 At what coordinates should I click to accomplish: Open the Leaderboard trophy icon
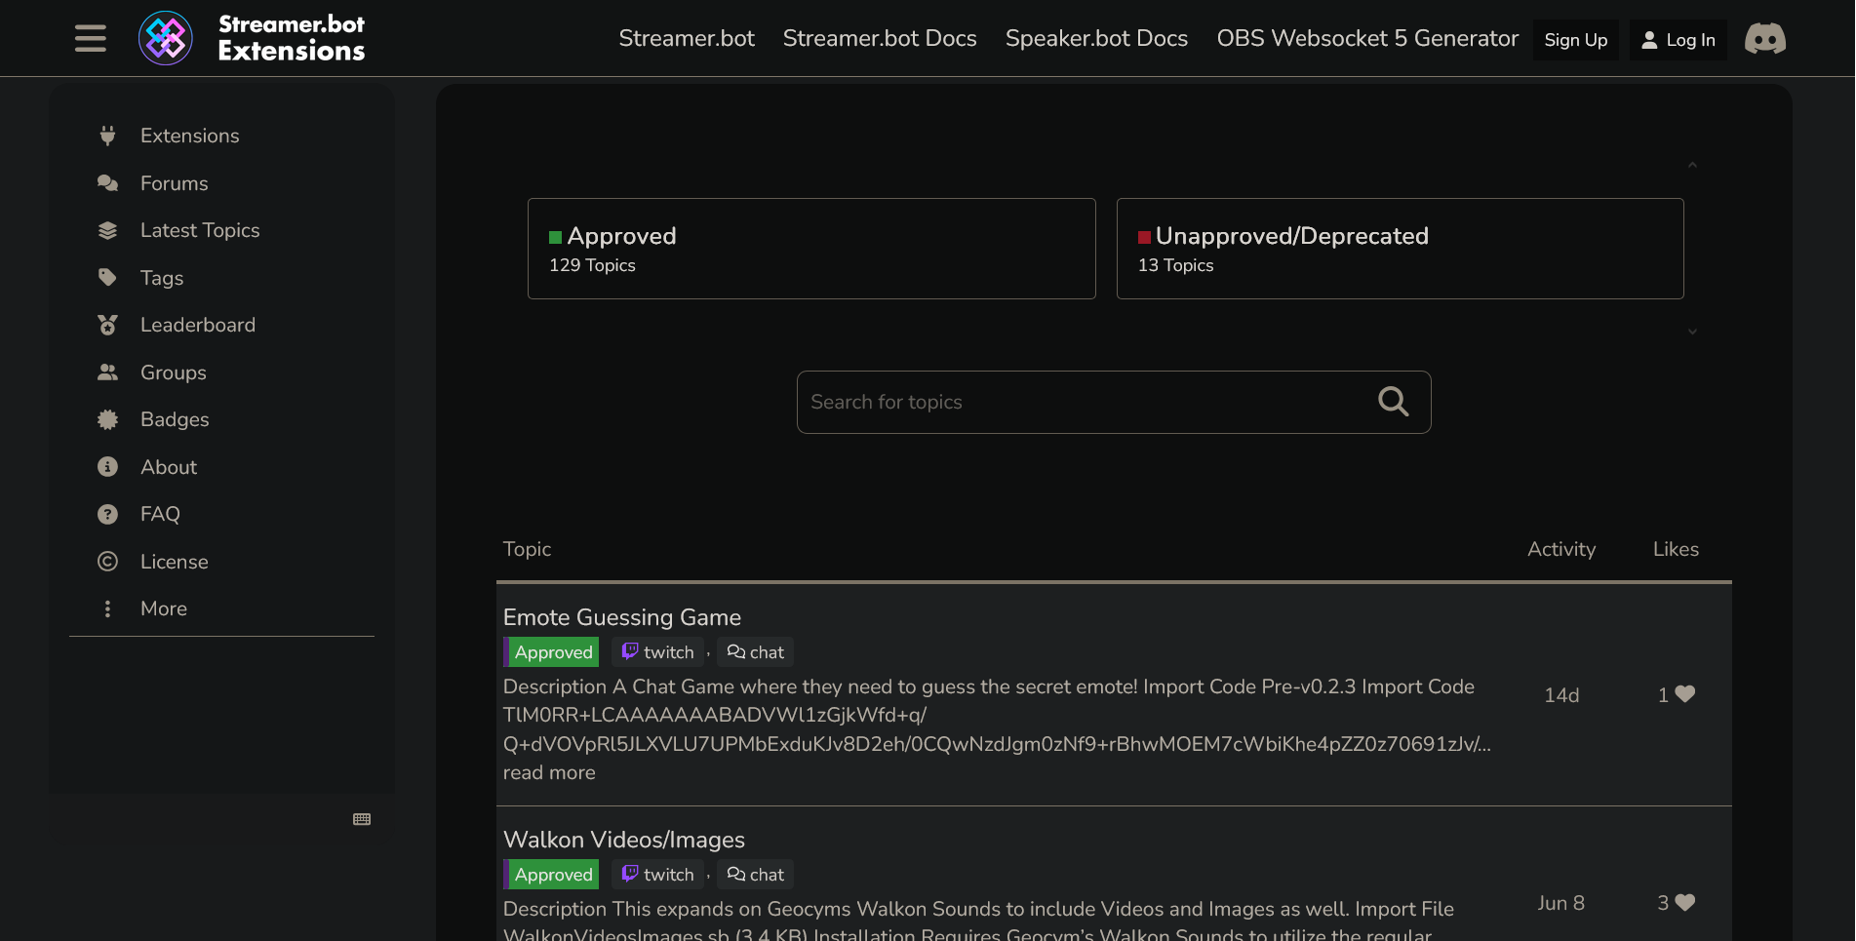pos(107,324)
